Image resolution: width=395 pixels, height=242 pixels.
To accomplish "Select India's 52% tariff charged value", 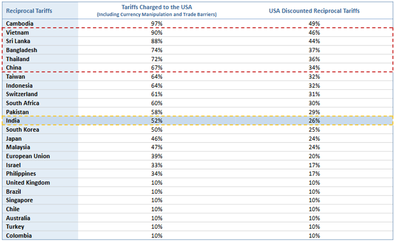I will (157, 121).
